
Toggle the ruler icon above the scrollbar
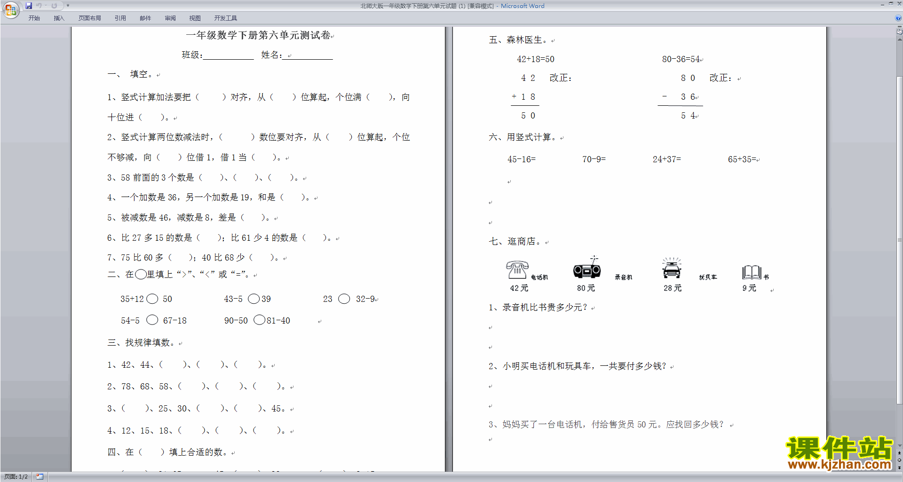coord(900,32)
